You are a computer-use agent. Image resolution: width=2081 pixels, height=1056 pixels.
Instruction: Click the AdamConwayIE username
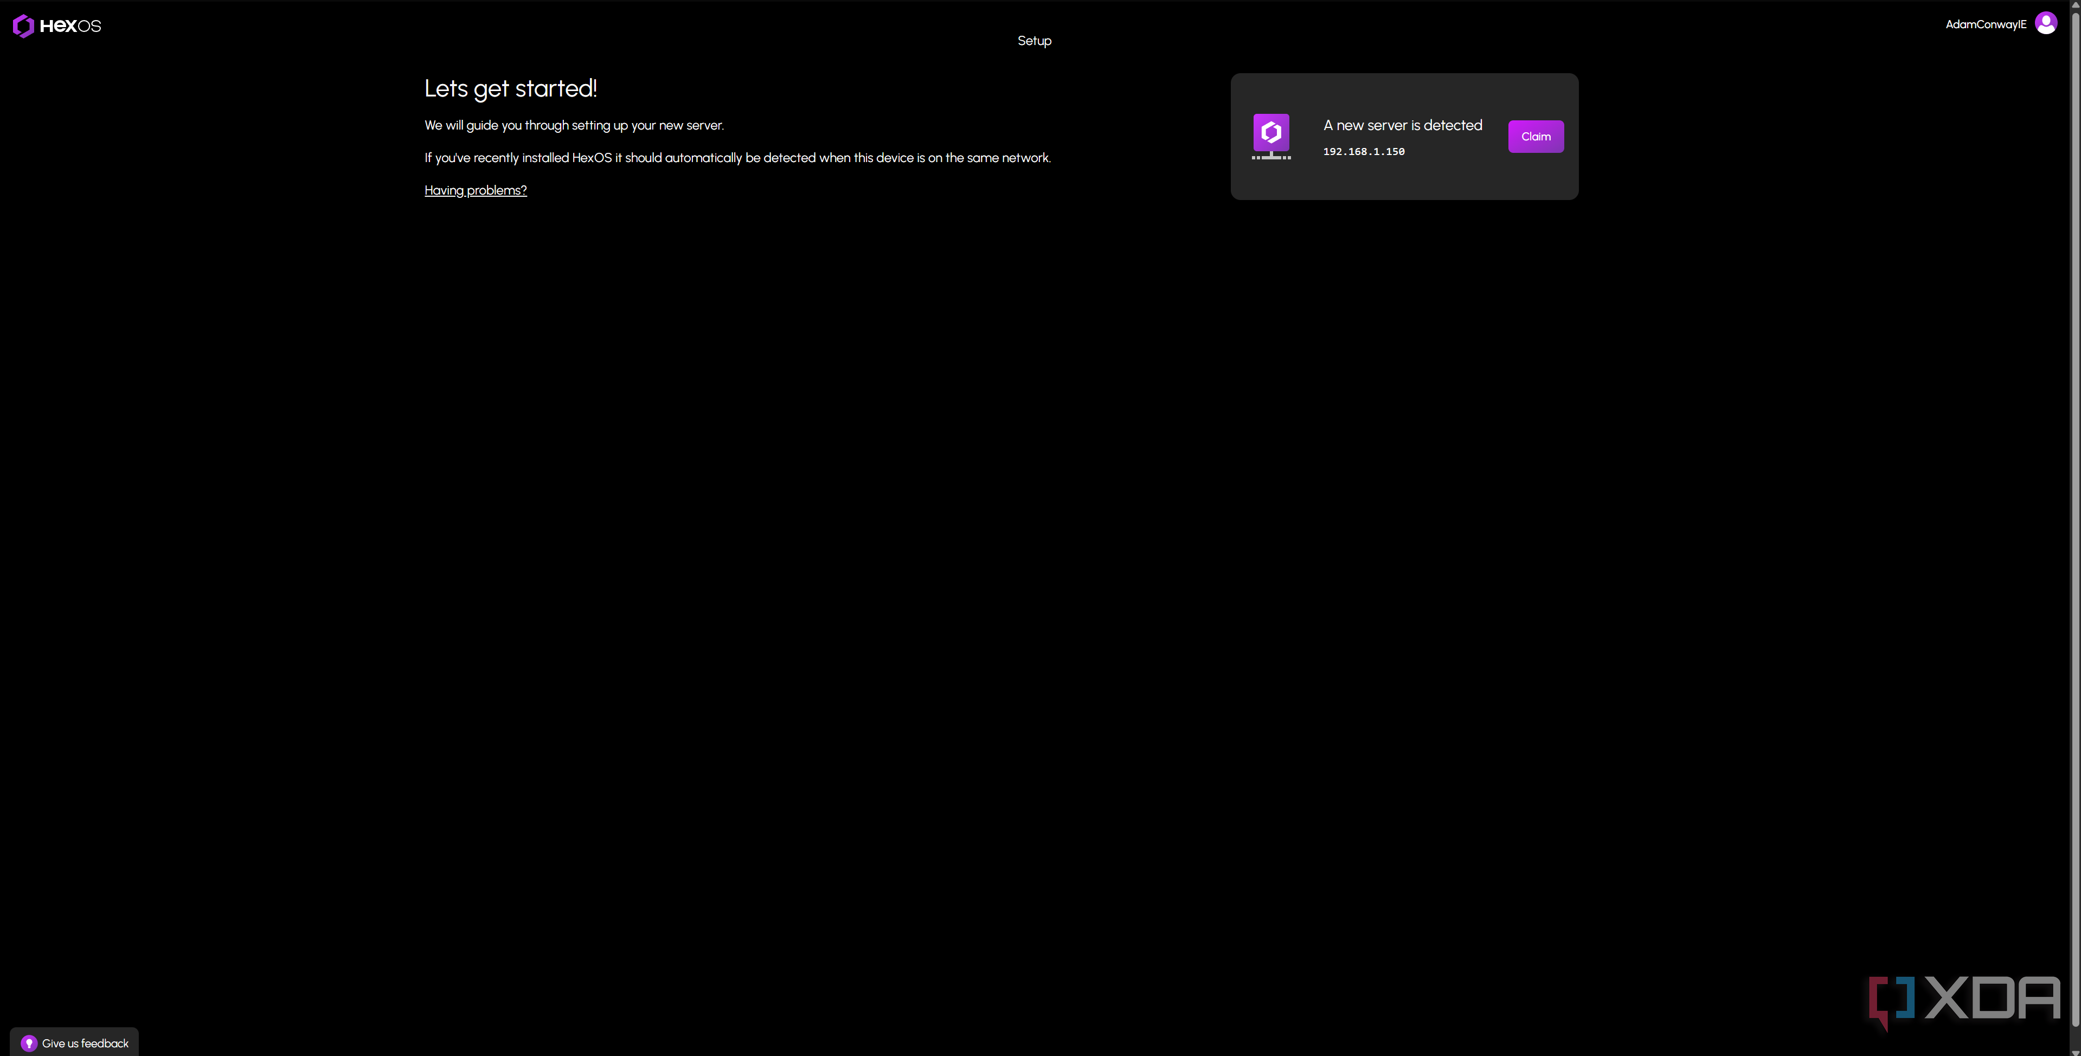[1986, 24]
